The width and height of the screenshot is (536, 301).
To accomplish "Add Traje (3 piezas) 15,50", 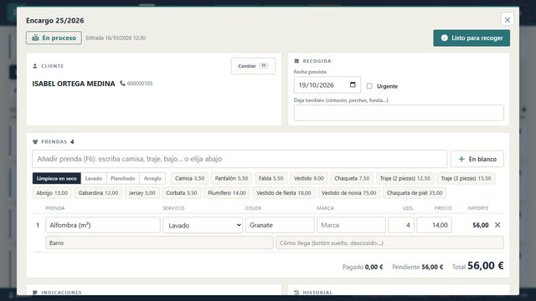I will click(x=466, y=178).
